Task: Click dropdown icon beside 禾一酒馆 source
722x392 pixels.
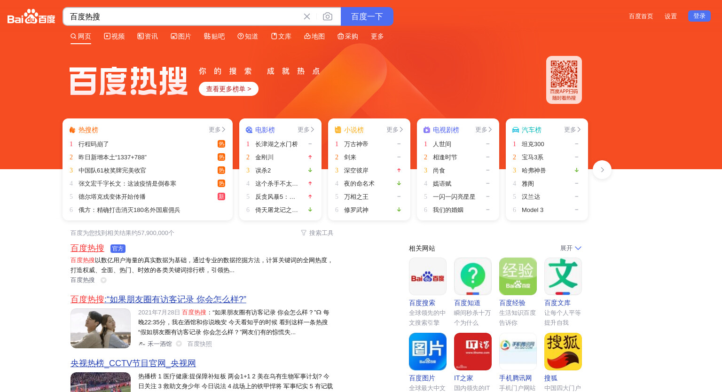Action: (179, 344)
